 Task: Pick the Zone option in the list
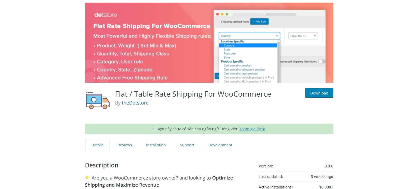coord(227,57)
